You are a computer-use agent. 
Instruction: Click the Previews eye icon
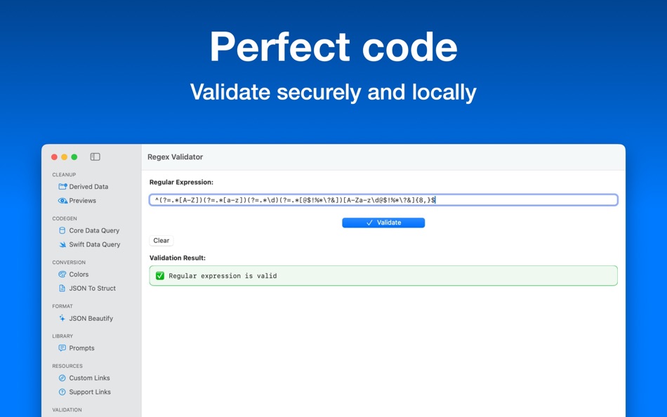[x=62, y=200]
